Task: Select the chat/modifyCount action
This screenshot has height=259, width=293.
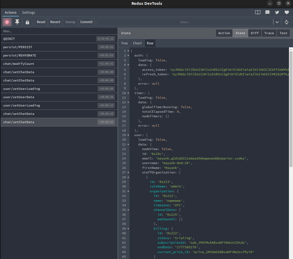Action: click(59, 64)
